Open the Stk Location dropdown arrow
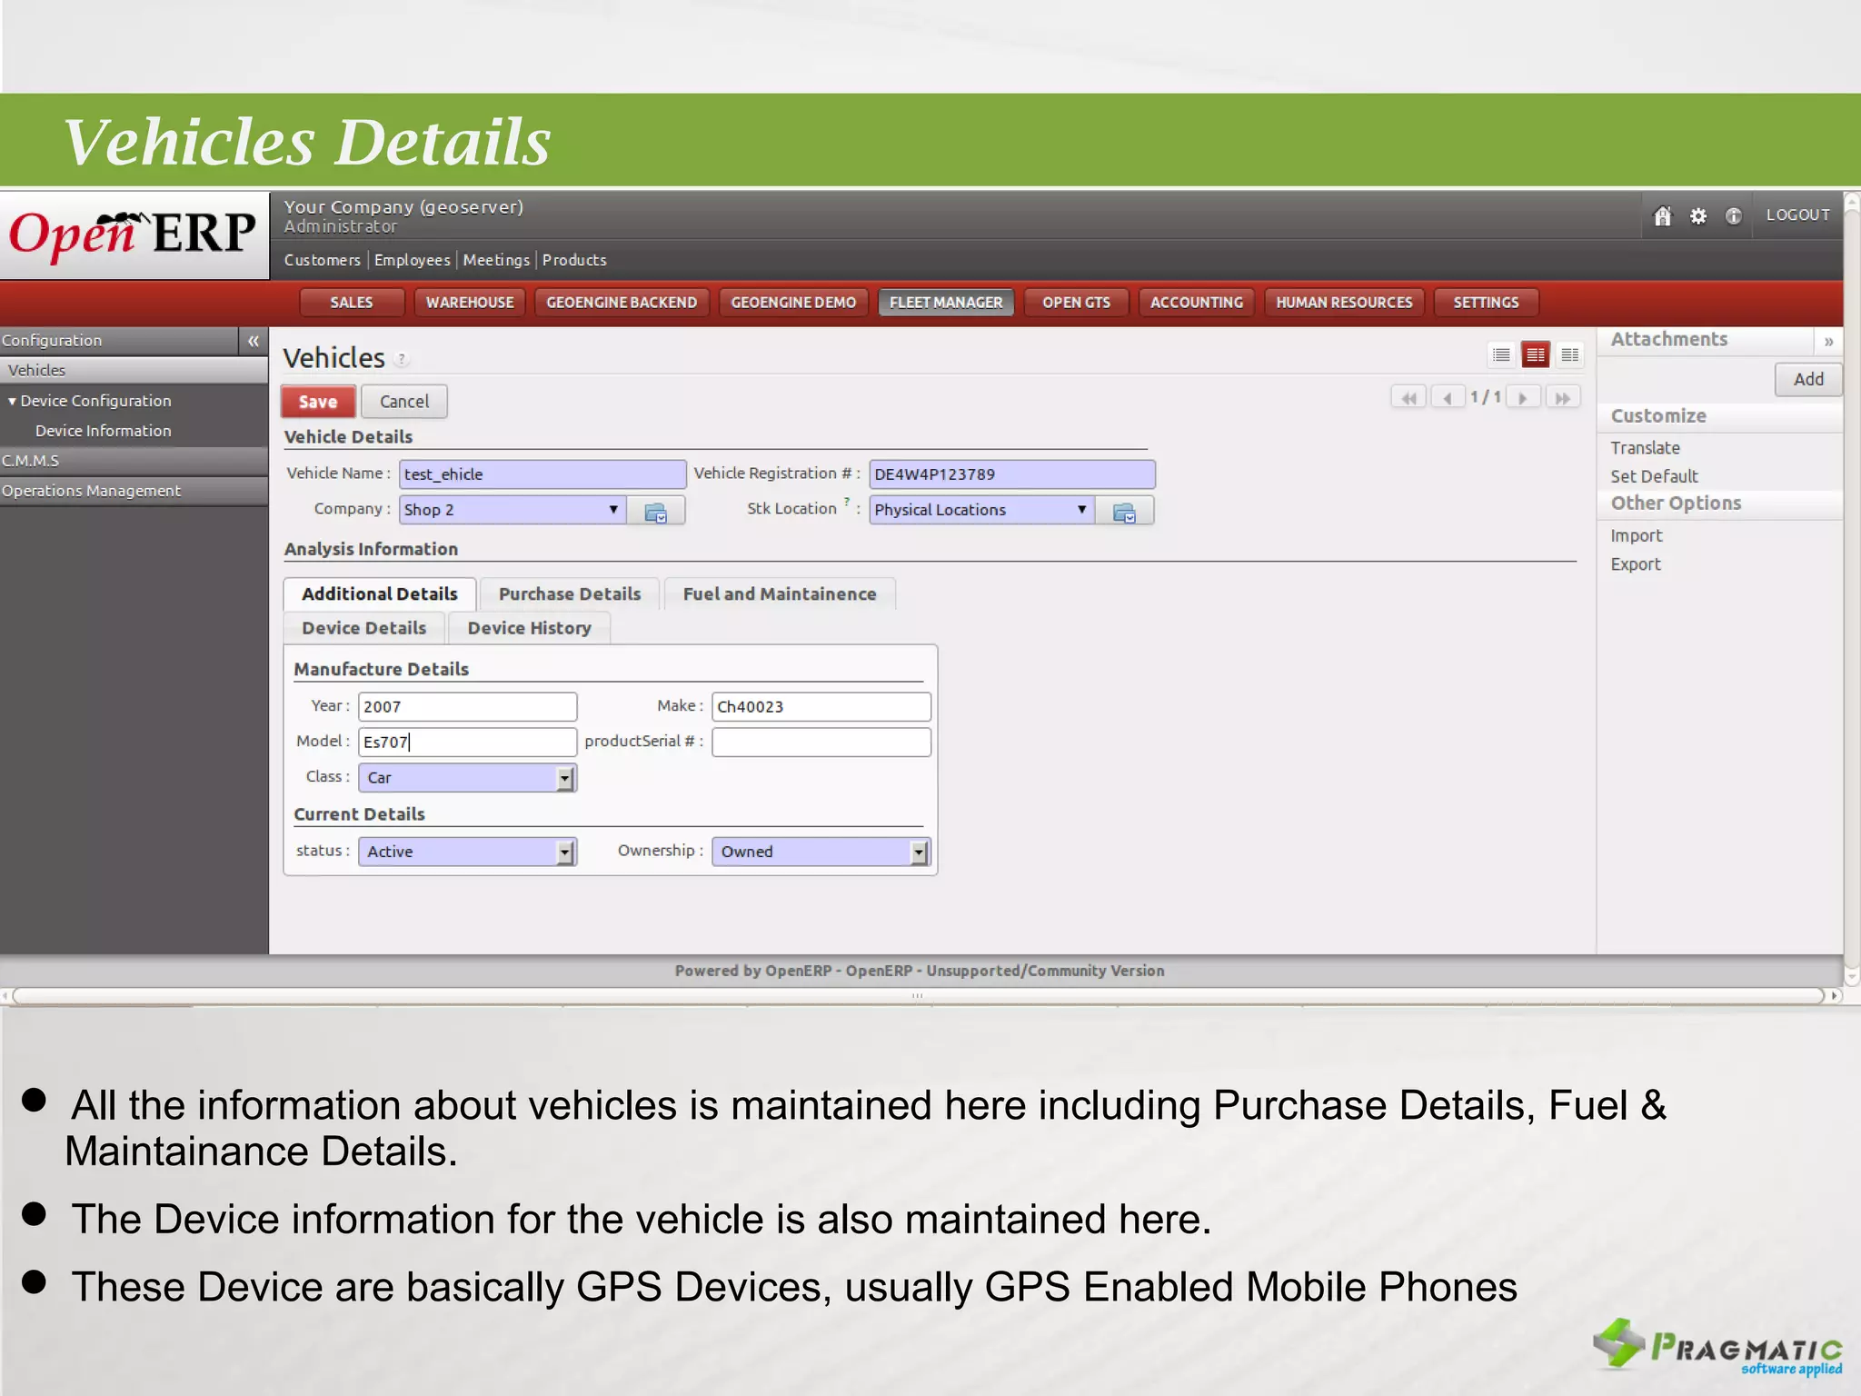The width and height of the screenshot is (1861, 1396). pyautogui.click(x=1081, y=510)
